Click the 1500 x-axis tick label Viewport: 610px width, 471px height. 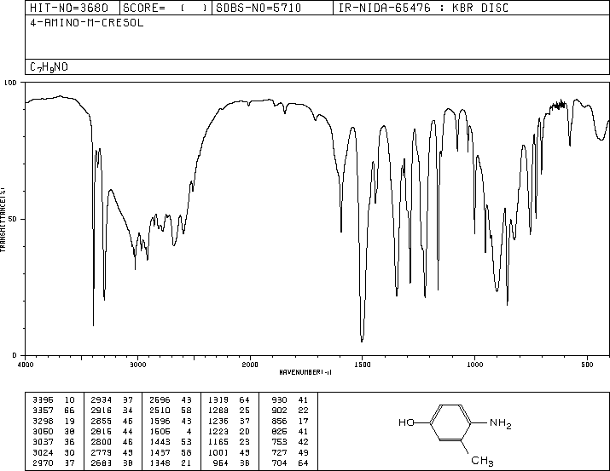point(363,365)
